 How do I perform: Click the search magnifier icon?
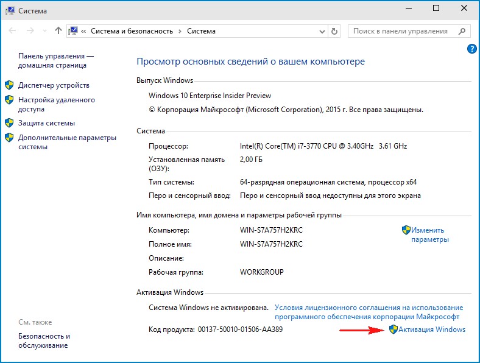click(462, 31)
